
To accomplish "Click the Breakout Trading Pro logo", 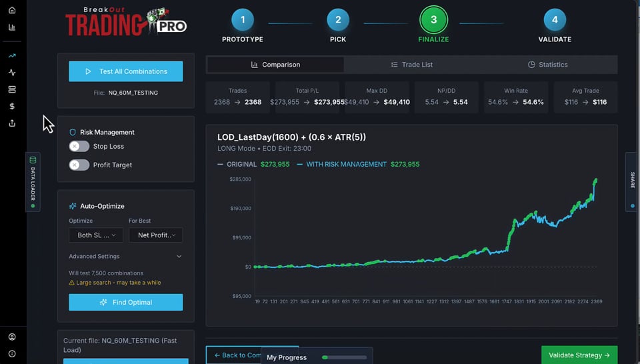I will click(x=126, y=21).
